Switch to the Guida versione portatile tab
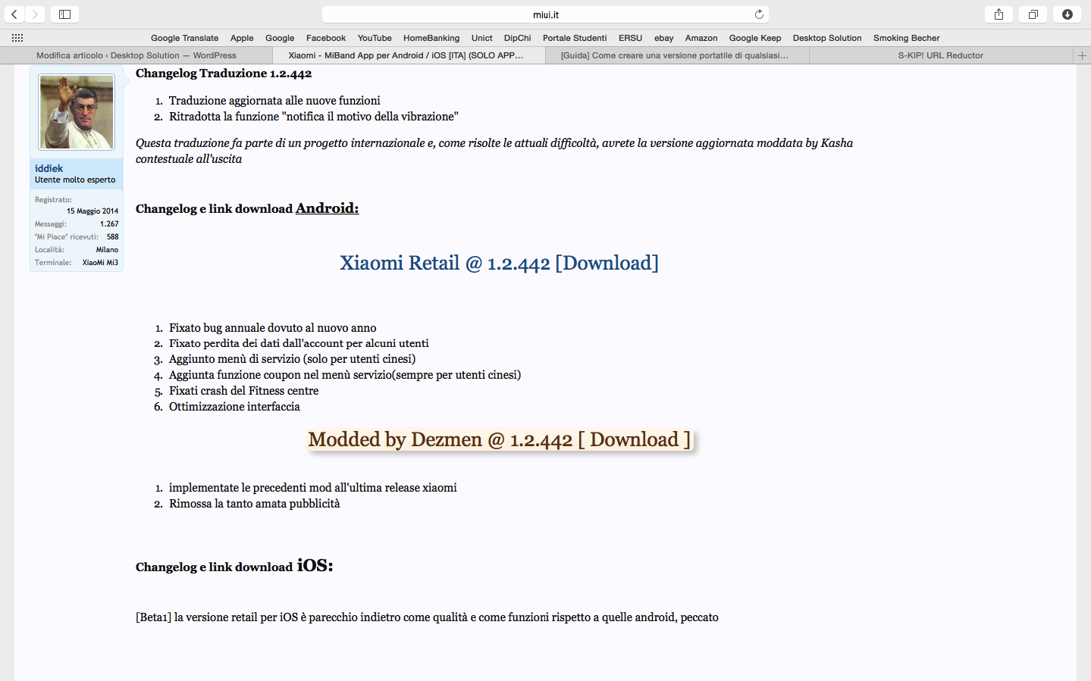 (x=677, y=55)
